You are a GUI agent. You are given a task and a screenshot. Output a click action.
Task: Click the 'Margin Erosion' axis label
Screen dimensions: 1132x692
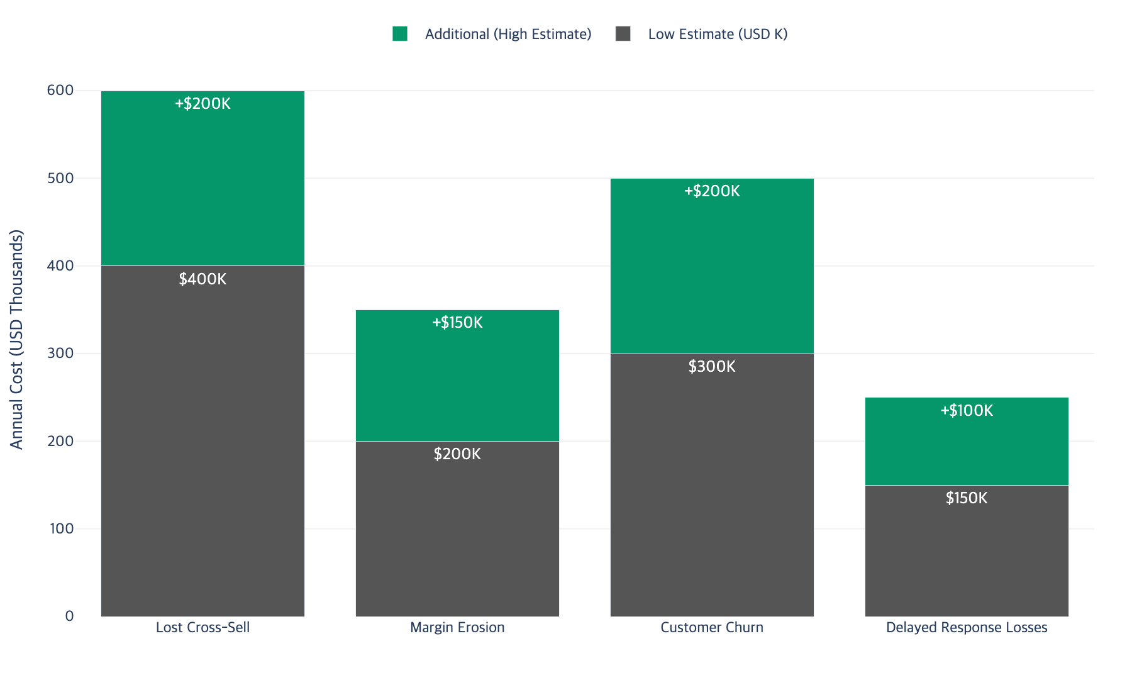pyautogui.click(x=457, y=627)
